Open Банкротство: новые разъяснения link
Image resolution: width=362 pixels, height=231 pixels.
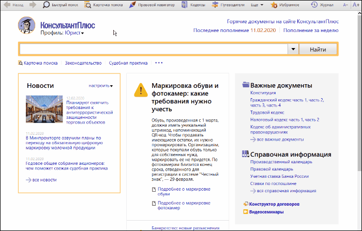coord(185,228)
